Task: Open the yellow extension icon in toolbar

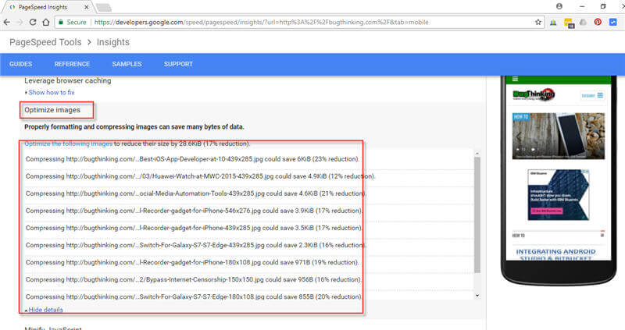Action: [569, 23]
